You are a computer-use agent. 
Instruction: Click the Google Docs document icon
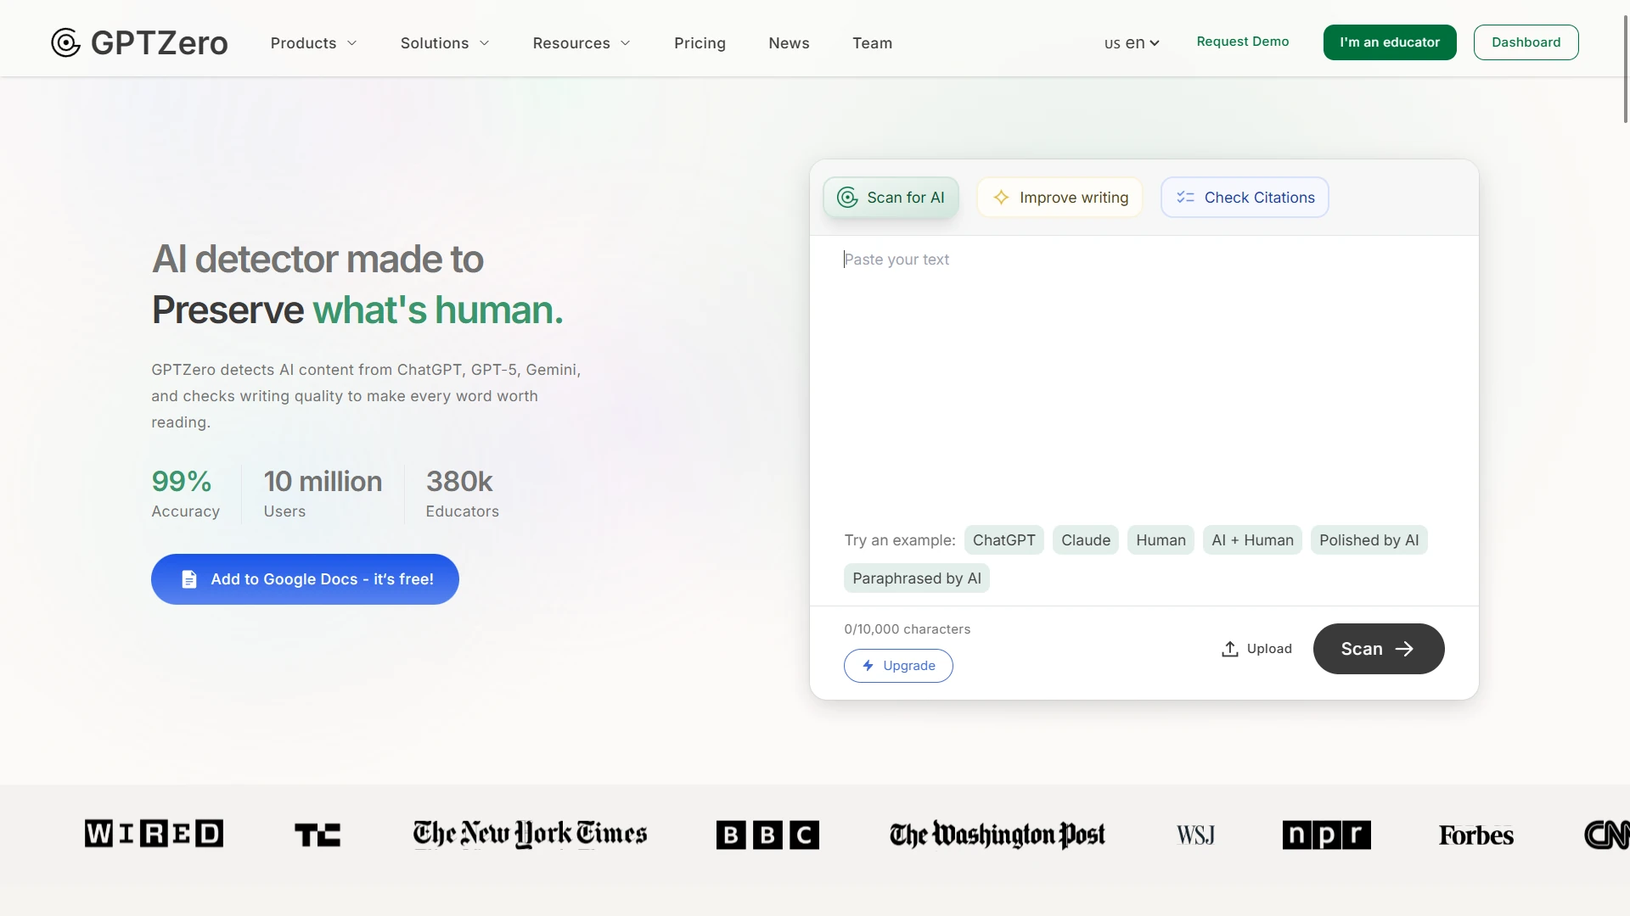(x=189, y=579)
